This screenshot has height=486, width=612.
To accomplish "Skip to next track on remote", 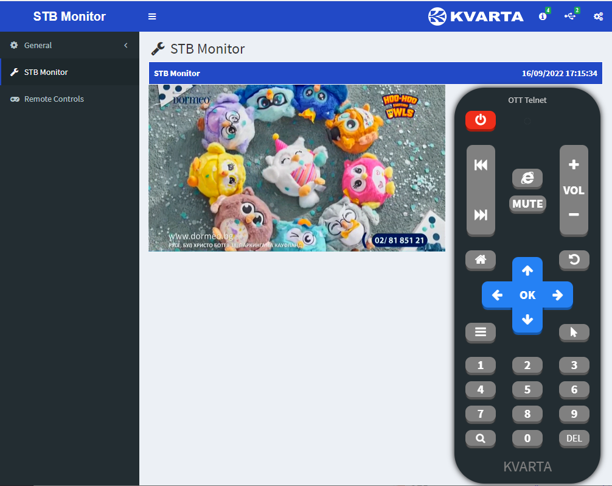I will pos(481,214).
